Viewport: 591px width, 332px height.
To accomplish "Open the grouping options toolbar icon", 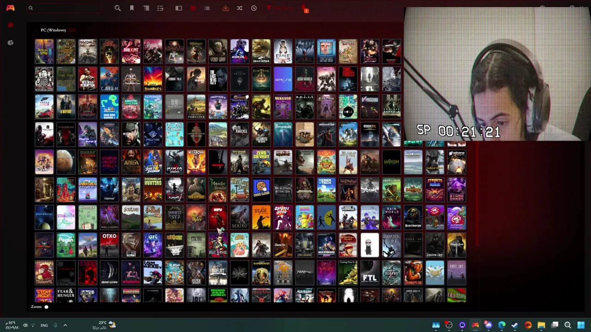I will (x=146, y=8).
